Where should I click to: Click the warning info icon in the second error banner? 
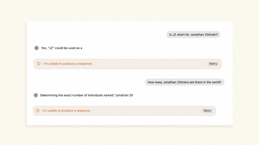pos(38,110)
